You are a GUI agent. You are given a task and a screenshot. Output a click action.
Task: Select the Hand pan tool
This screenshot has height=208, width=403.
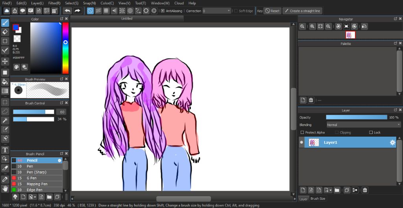tap(5, 188)
